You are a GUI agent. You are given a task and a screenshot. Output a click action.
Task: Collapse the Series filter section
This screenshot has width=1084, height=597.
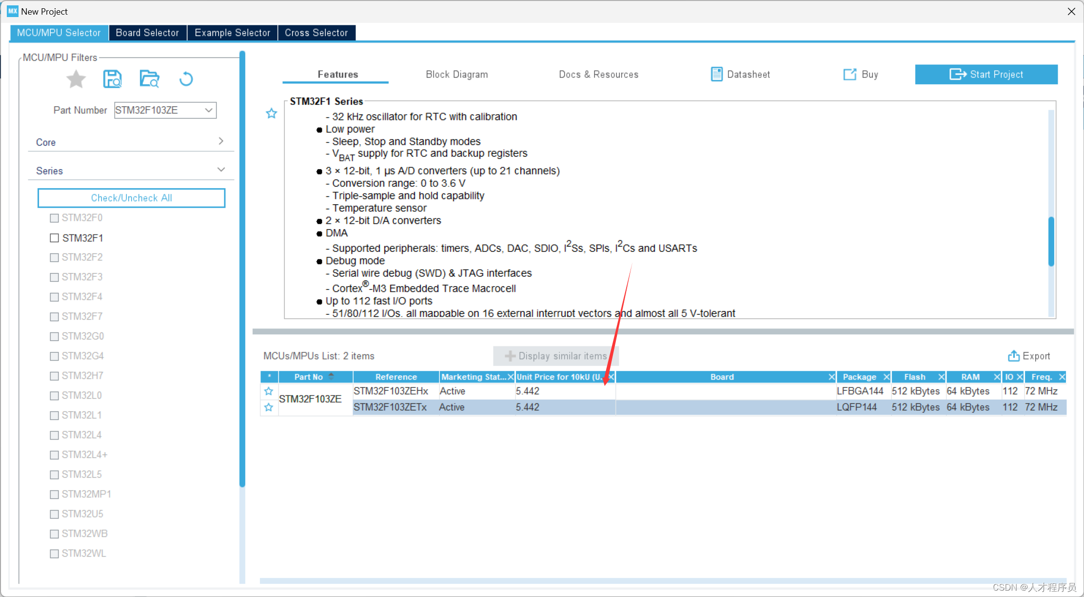(x=221, y=170)
